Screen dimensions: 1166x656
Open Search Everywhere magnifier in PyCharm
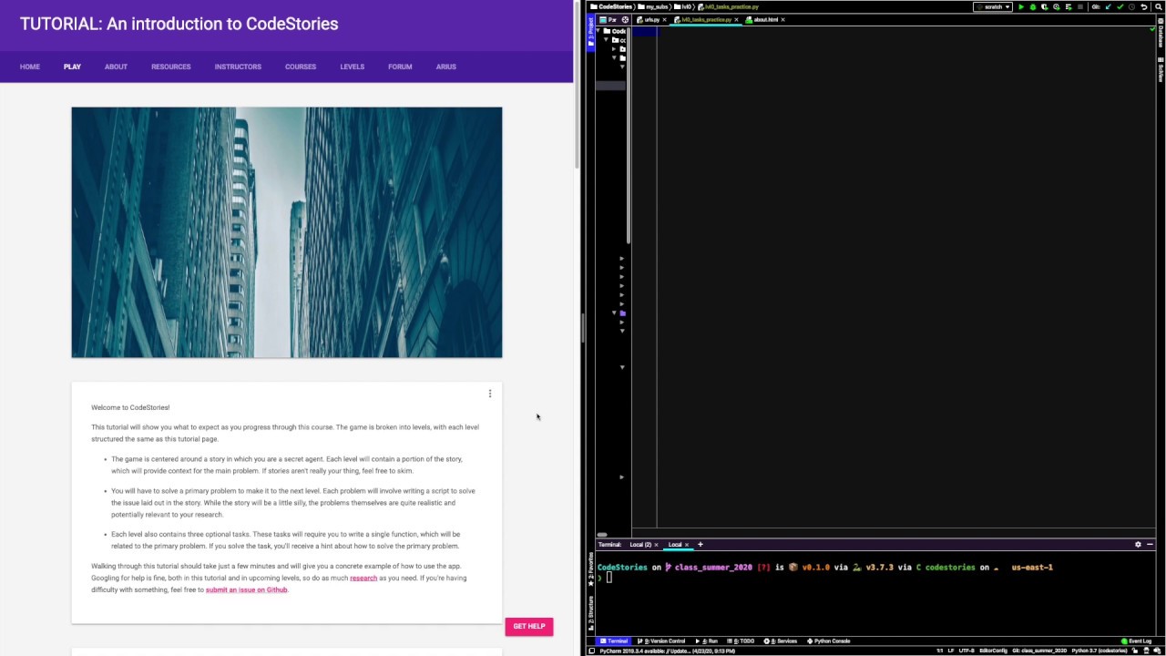(x=1158, y=6)
